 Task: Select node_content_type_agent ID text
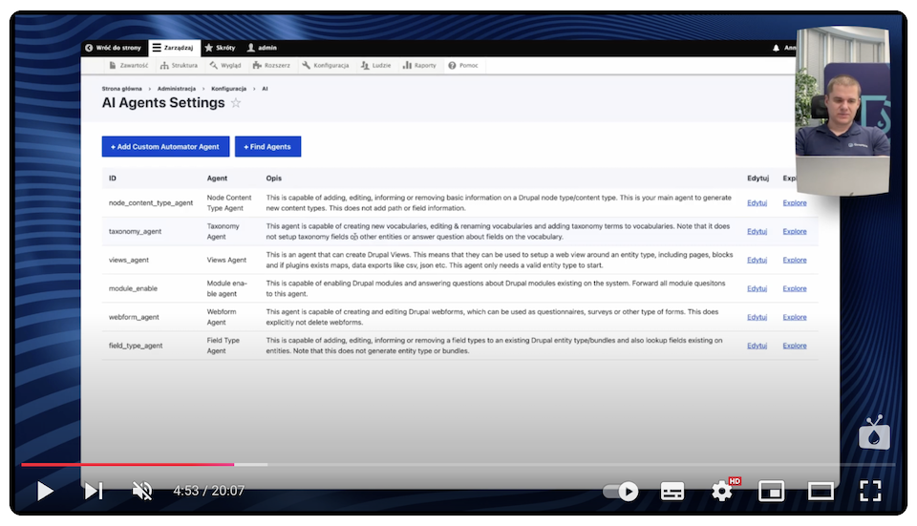(x=151, y=202)
